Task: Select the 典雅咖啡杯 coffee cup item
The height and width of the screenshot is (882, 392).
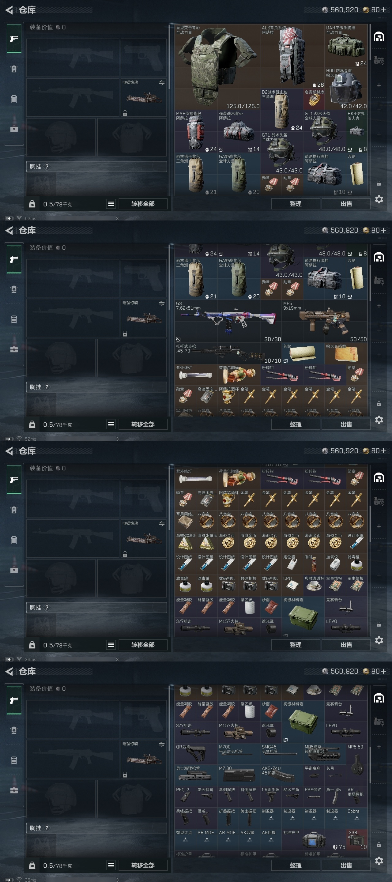Action: 314,586
